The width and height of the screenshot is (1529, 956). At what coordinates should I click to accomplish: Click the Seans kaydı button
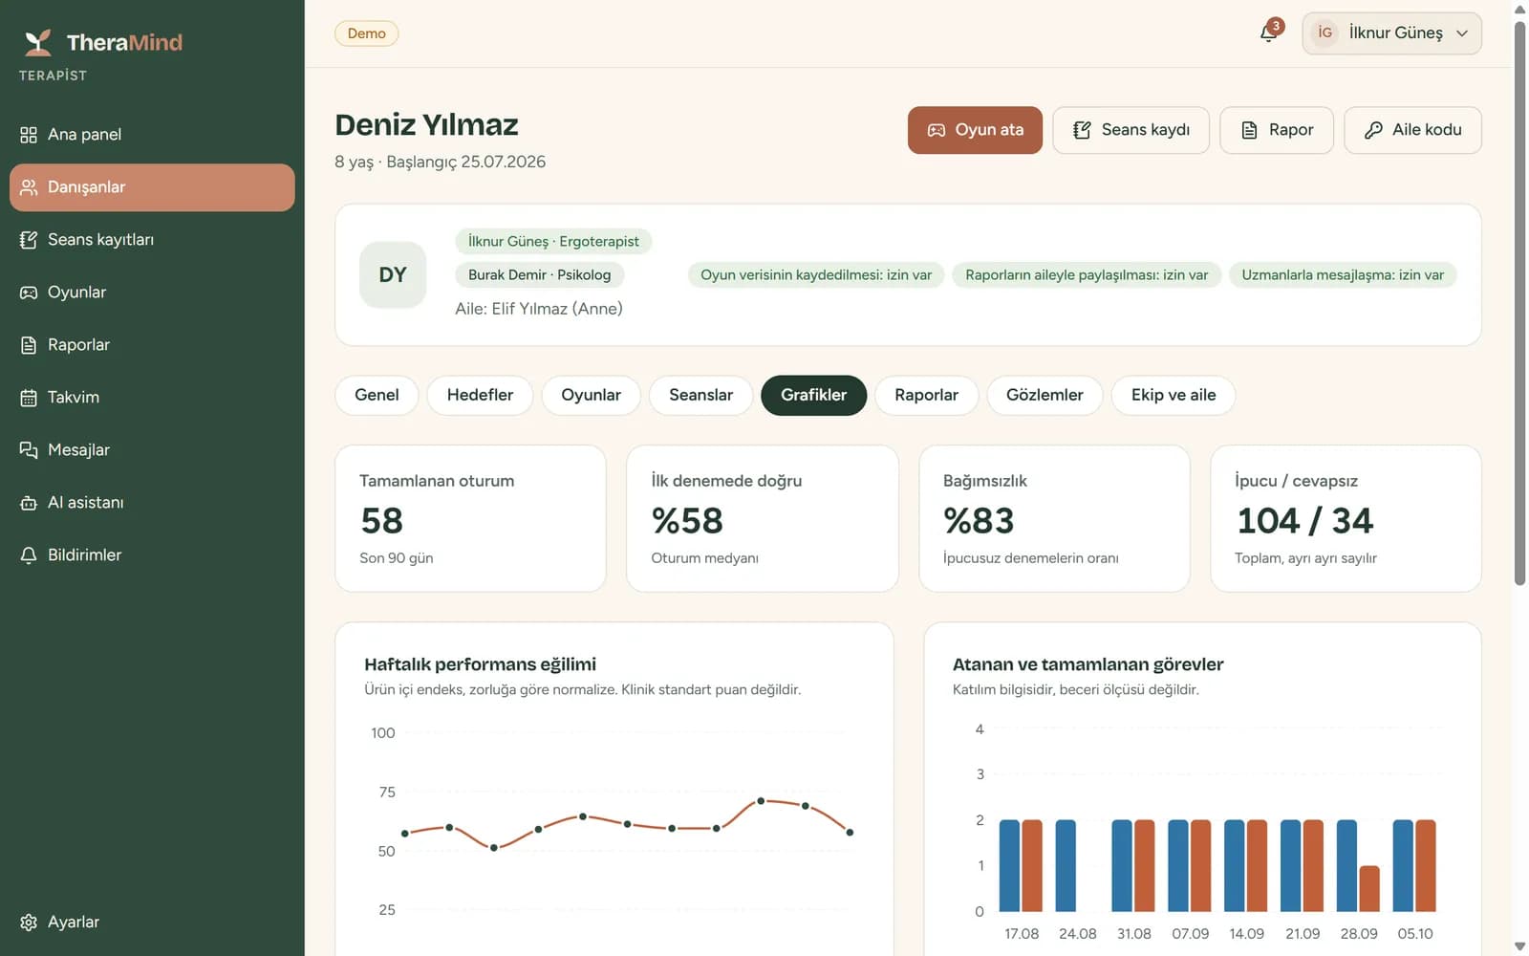coord(1131,130)
